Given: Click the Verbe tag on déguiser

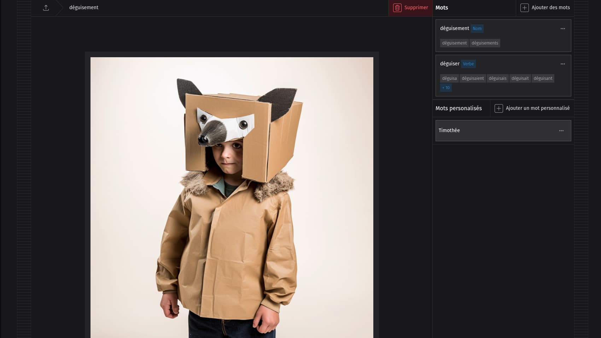Looking at the screenshot, I should click(468, 64).
